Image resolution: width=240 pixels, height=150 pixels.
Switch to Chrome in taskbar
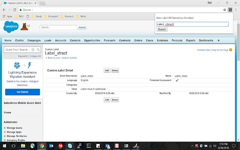pyautogui.click(x=42, y=146)
